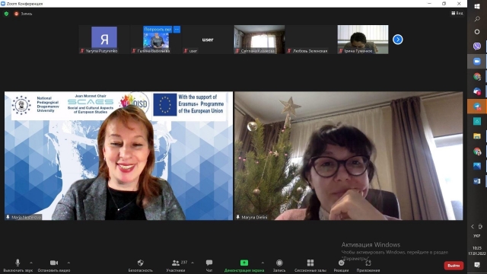
Task: Click the Ask to Unmute button on the Галина tile
Action: pos(158,29)
